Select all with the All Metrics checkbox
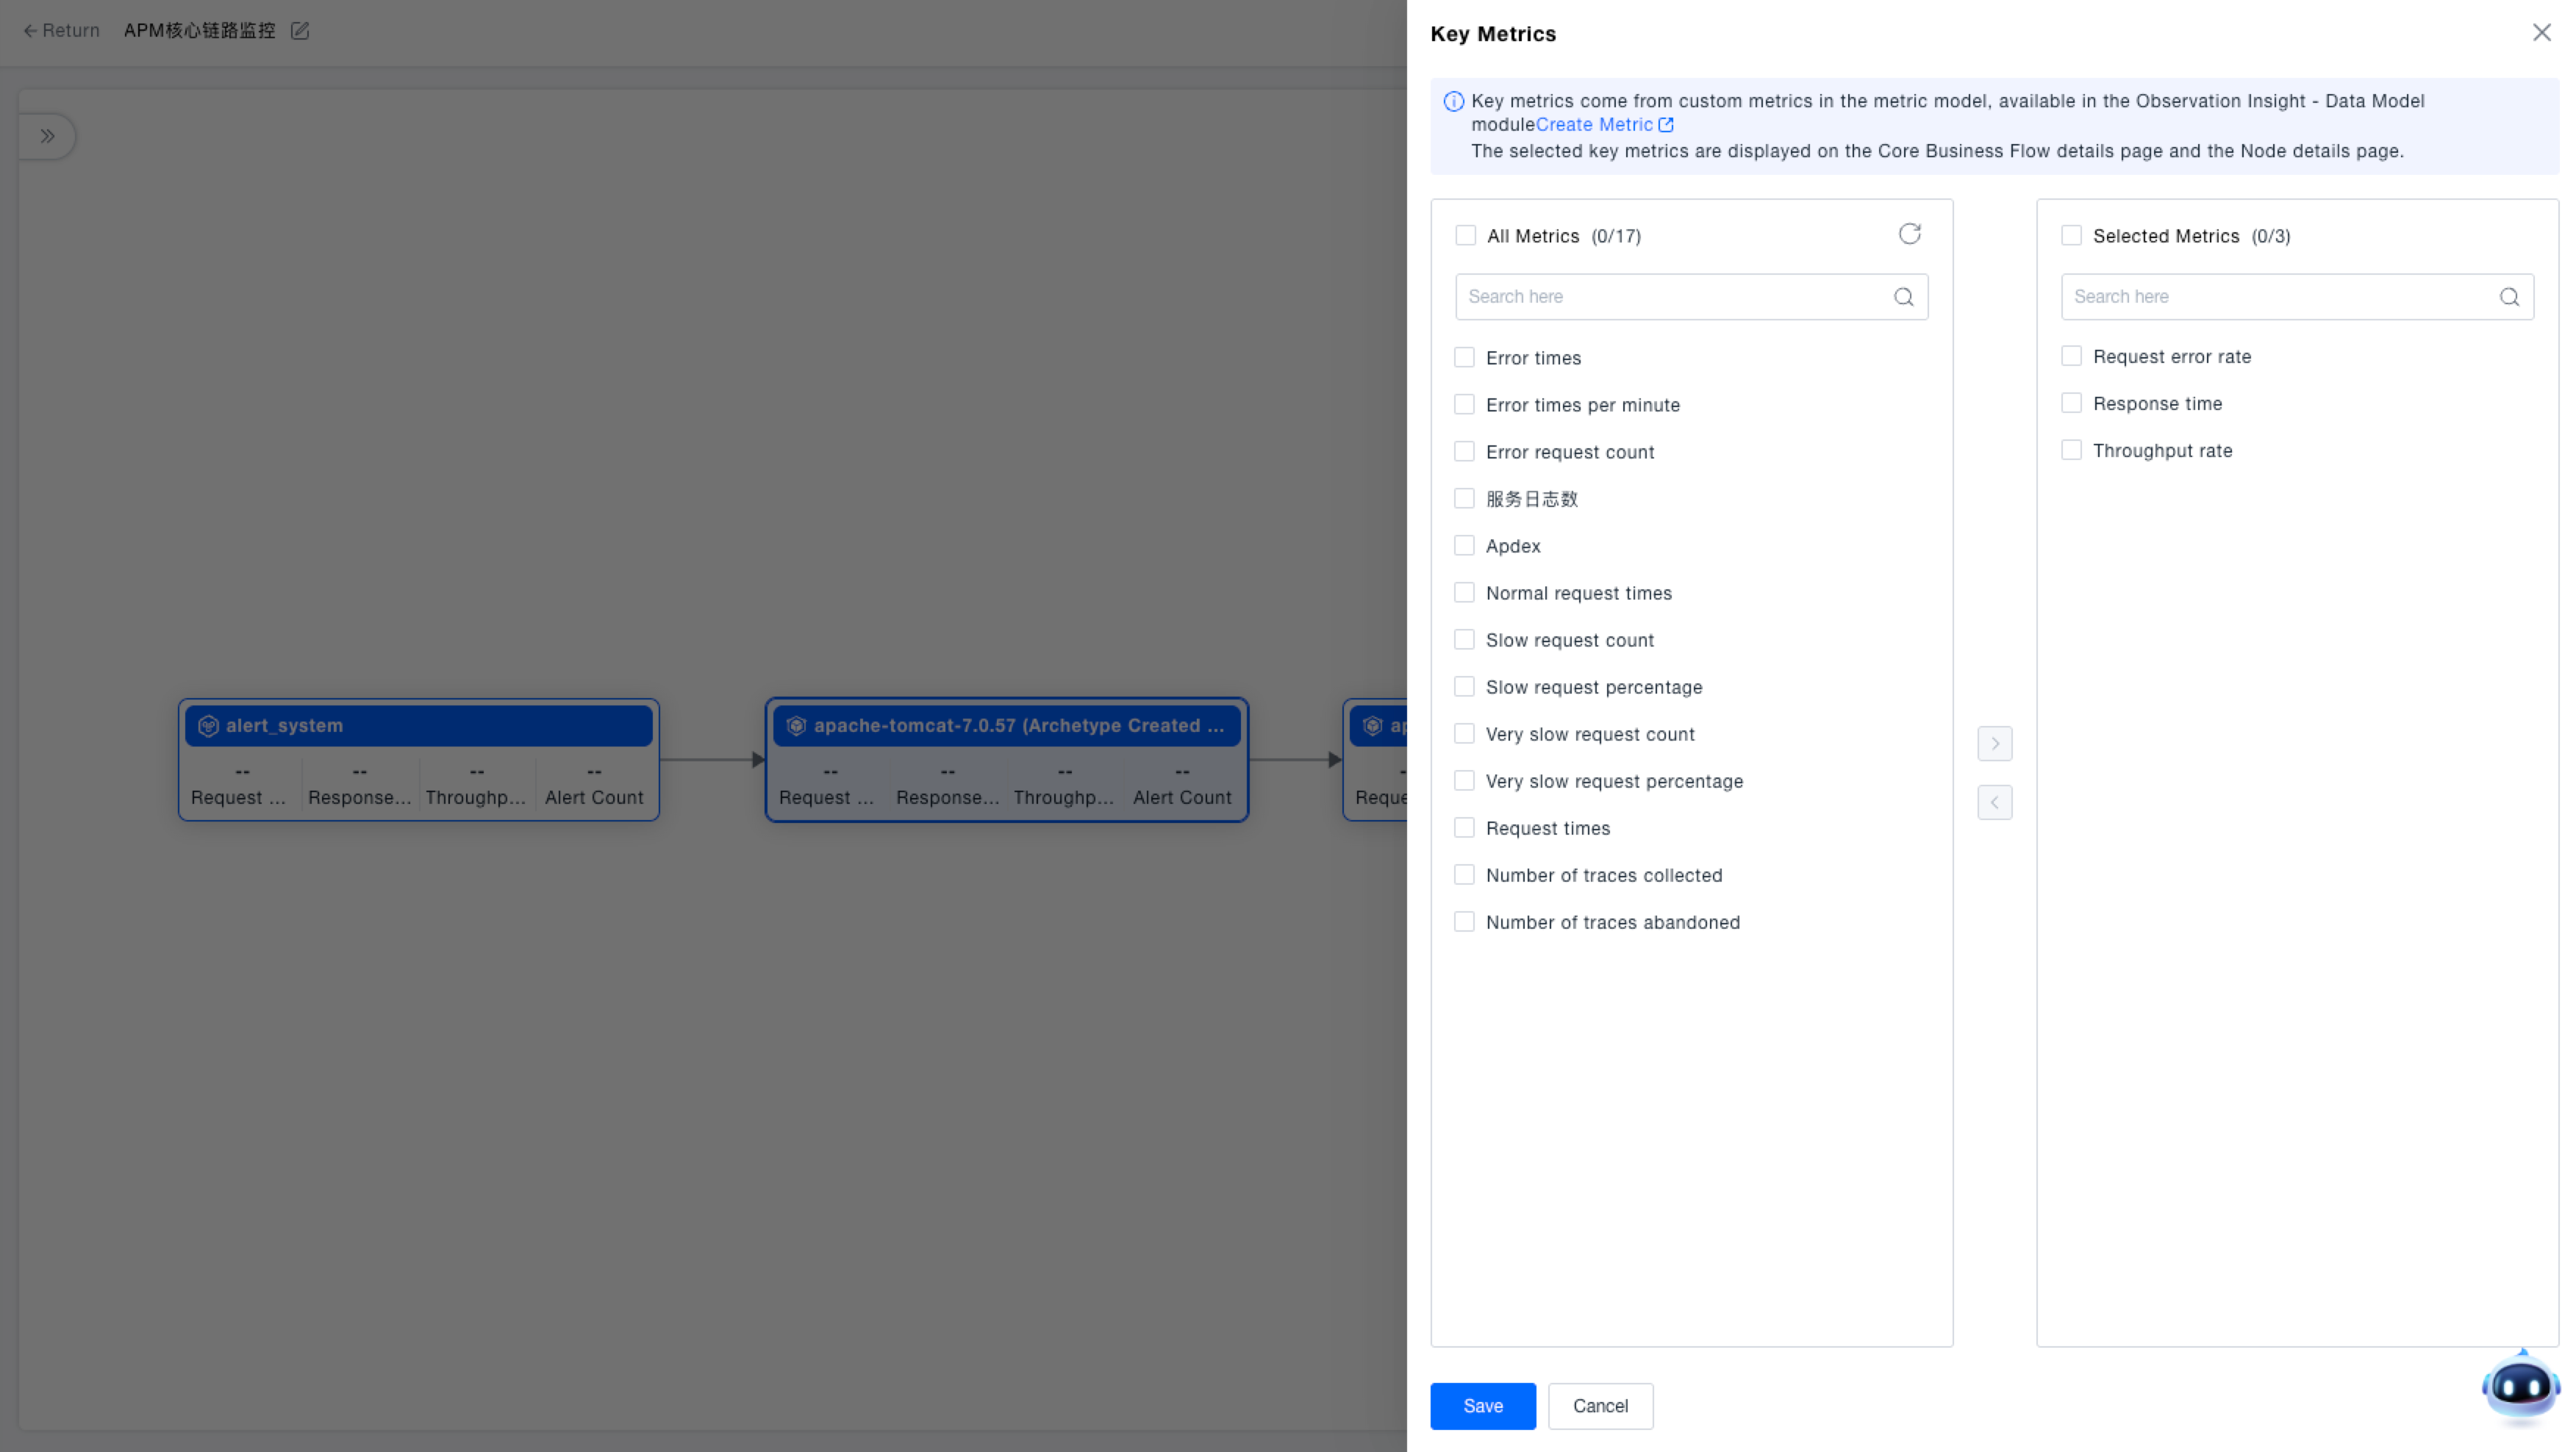Image resolution: width=2576 pixels, height=1452 pixels. click(x=1465, y=236)
